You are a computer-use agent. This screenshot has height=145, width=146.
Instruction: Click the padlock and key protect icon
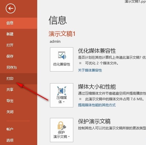pyautogui.click(x=62, y=126)
